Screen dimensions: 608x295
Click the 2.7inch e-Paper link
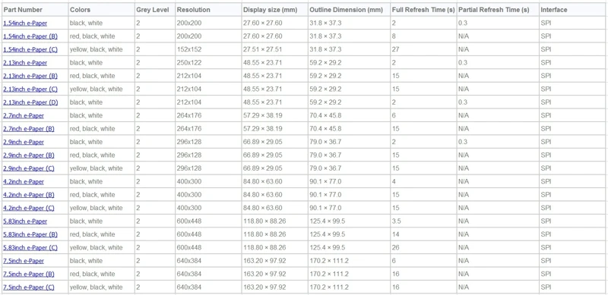coord(24,115)
